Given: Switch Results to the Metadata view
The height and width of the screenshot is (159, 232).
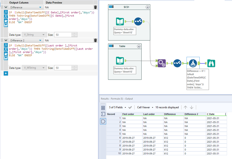Looking at the screenshot, I should [103, 114].
